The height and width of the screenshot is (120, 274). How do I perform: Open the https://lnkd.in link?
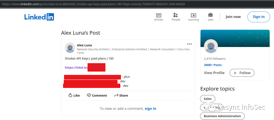(x=76, y=67)
